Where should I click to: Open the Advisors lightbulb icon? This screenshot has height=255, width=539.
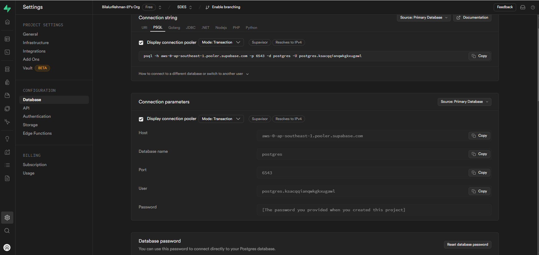pyautogui.click(x=7, y=138)
